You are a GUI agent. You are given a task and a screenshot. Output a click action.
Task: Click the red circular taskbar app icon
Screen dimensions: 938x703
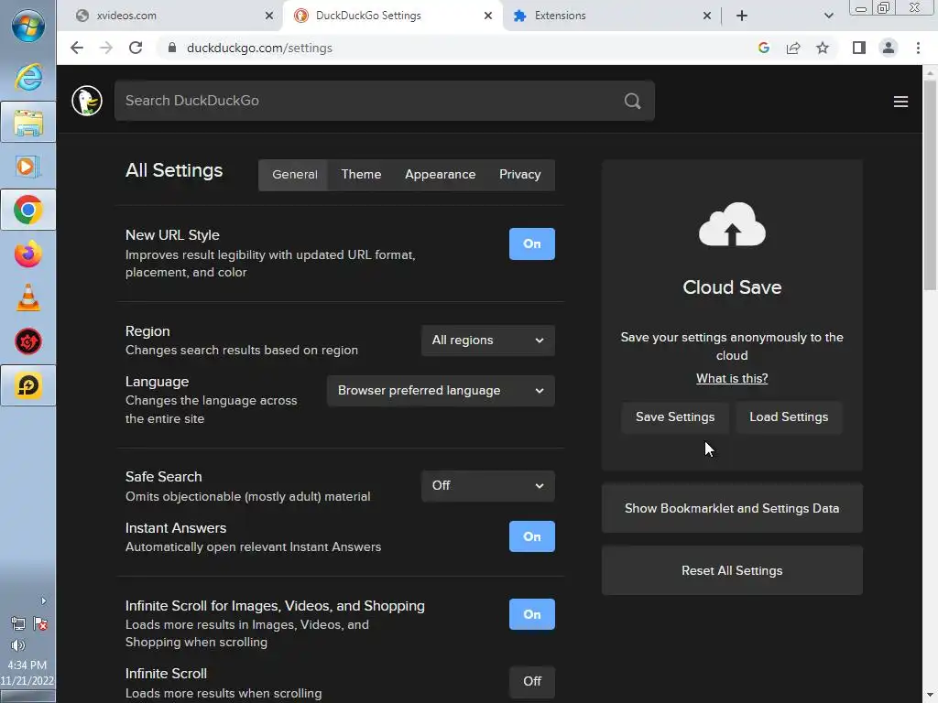click(28, 341)
